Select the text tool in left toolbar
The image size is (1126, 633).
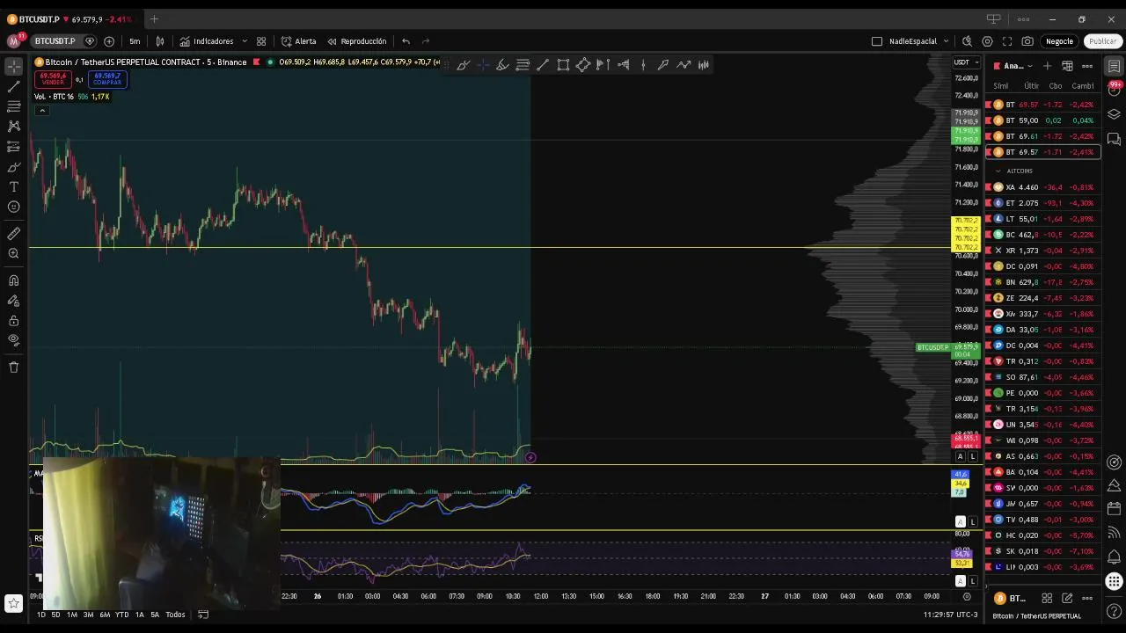click(13, 187)
